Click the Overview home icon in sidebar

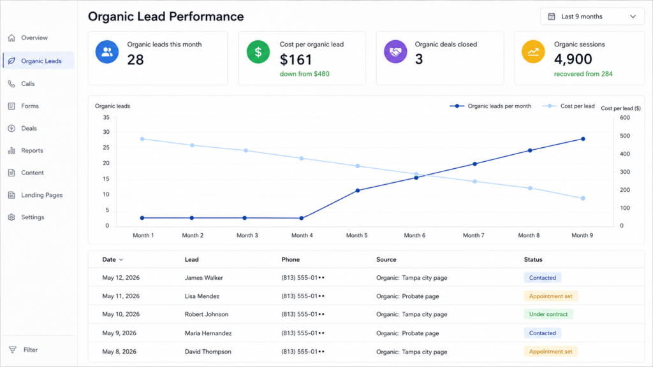11,38
